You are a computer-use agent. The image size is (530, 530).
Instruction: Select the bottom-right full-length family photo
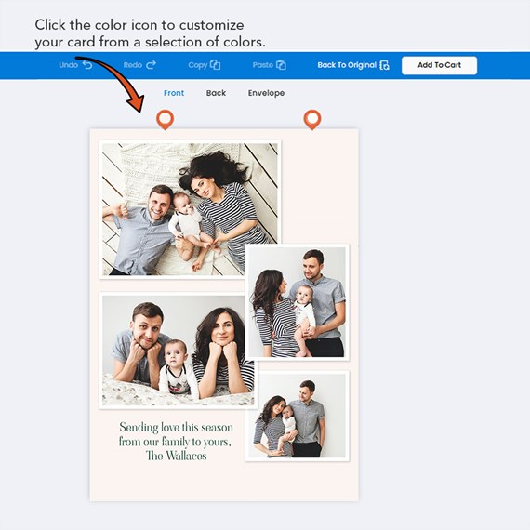pos(298,416)
